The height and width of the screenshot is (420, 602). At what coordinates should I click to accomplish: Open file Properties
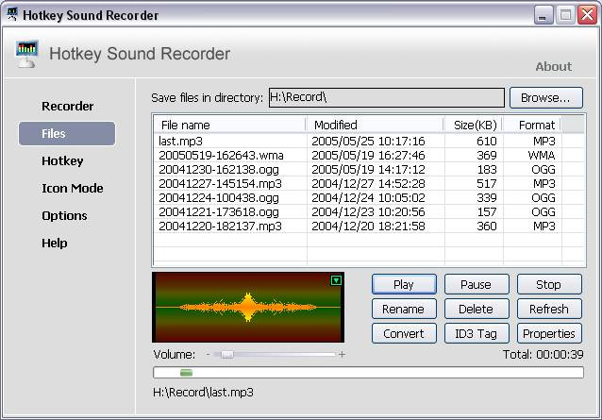(x=549, y=333)
